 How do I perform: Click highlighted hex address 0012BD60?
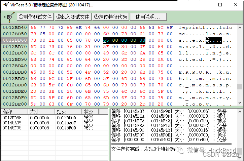pos(15,40)
